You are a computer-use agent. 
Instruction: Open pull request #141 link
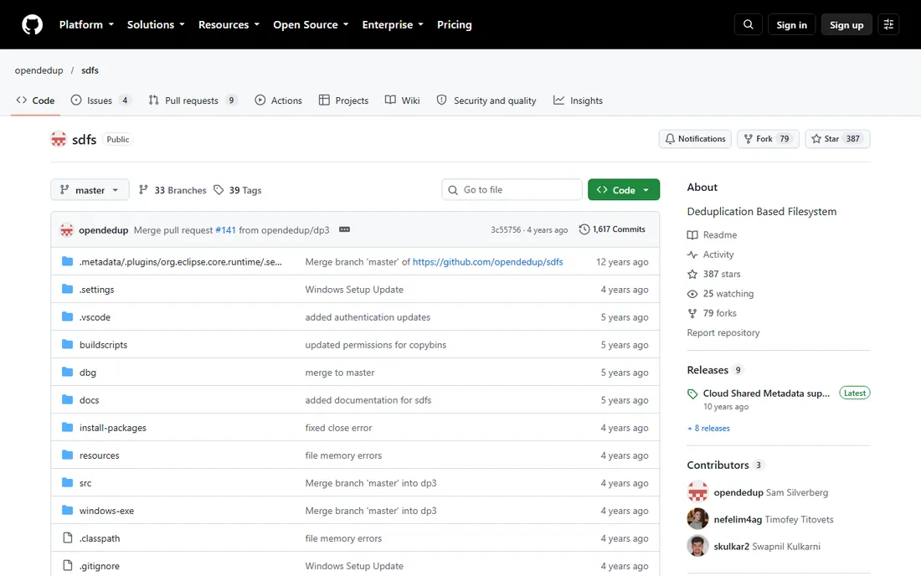[x=225, y=229]
